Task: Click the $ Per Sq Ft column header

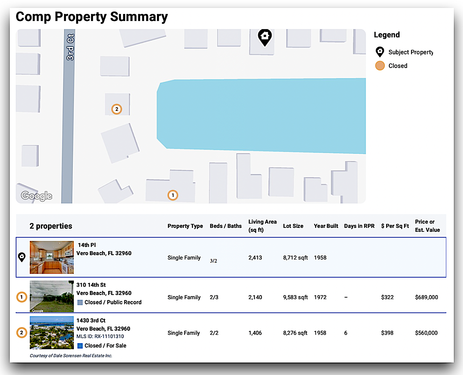Action: (395, 226)
